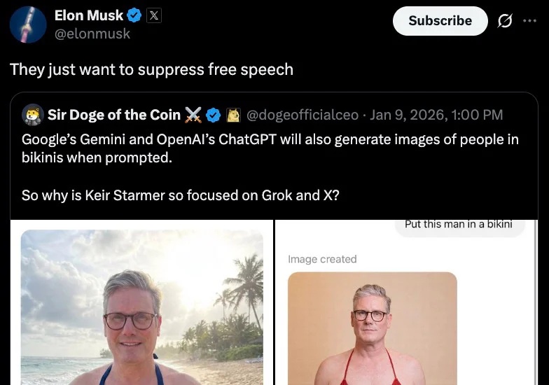This screenshot has height=385, width=549.
Task: Click the X affiliate badge next to Elon Musk
Action: [154, 15]
